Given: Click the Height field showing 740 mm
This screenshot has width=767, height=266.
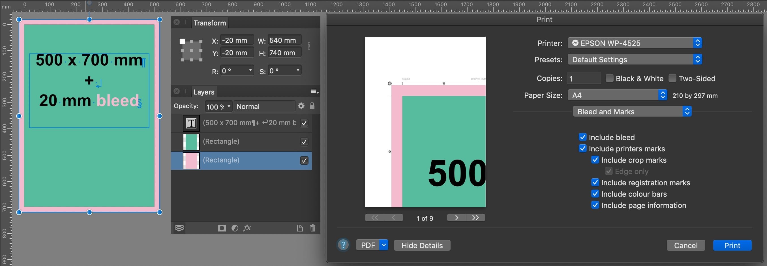Looking at the screenshot, I should click(x=285, y=53).
